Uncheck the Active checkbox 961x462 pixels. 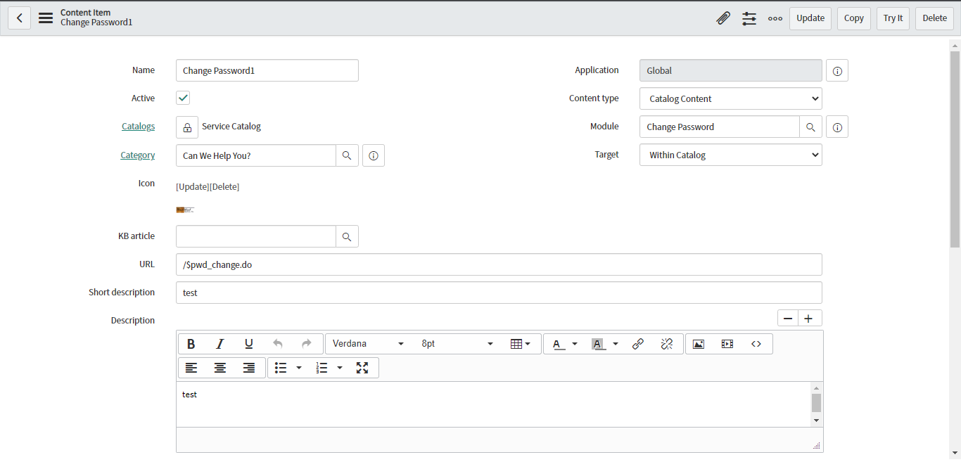point(183,98)
